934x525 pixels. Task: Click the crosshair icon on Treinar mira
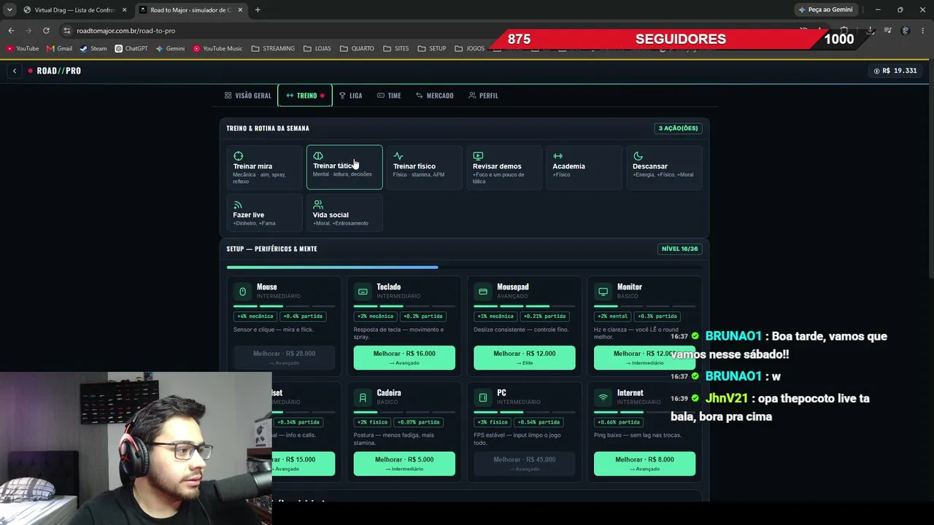tap(238, 156)
